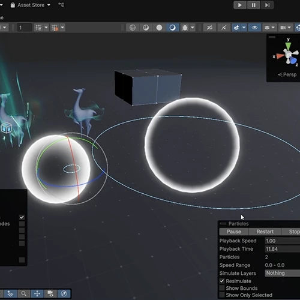Click the camera-with-eye icon at bottom

pyautogui.click(x=50, y=293)
